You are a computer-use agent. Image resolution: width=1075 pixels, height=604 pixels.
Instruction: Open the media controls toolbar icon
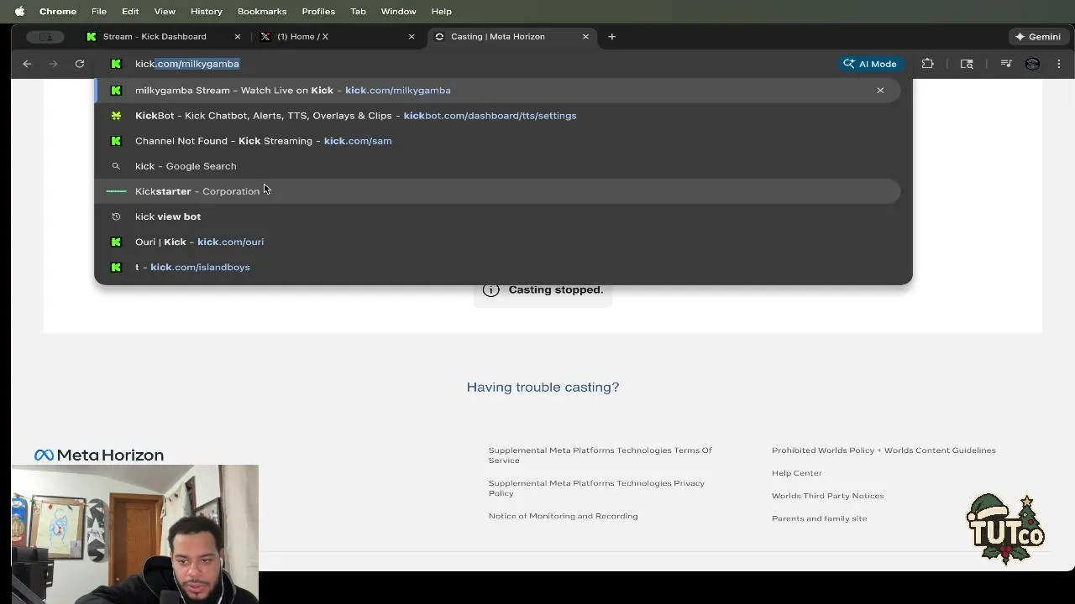tap(1006, 64)
